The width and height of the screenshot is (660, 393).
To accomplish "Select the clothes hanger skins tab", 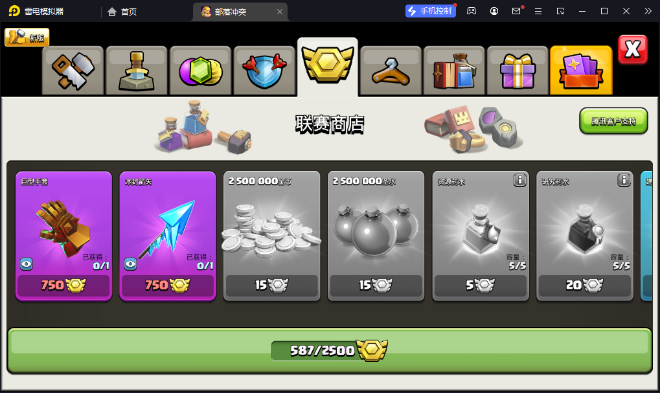I will (391, 71).
